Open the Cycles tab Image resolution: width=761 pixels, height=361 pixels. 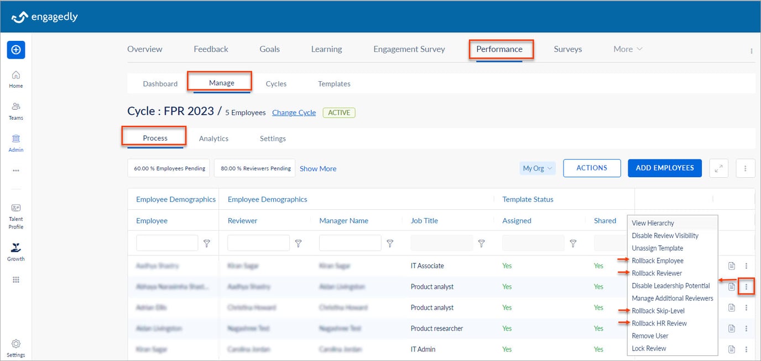(276, 84)
